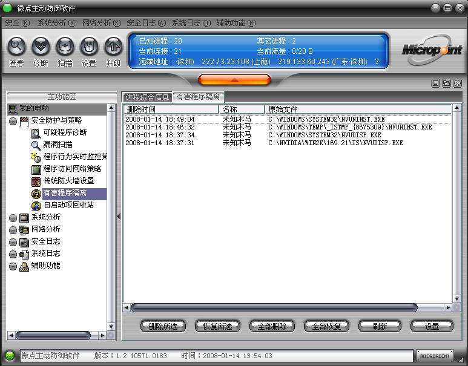Click list vertical scrollbar down arrow
The height and width of the screenshot is (366, 468).
pyautogui.click(x=456, y=299)
